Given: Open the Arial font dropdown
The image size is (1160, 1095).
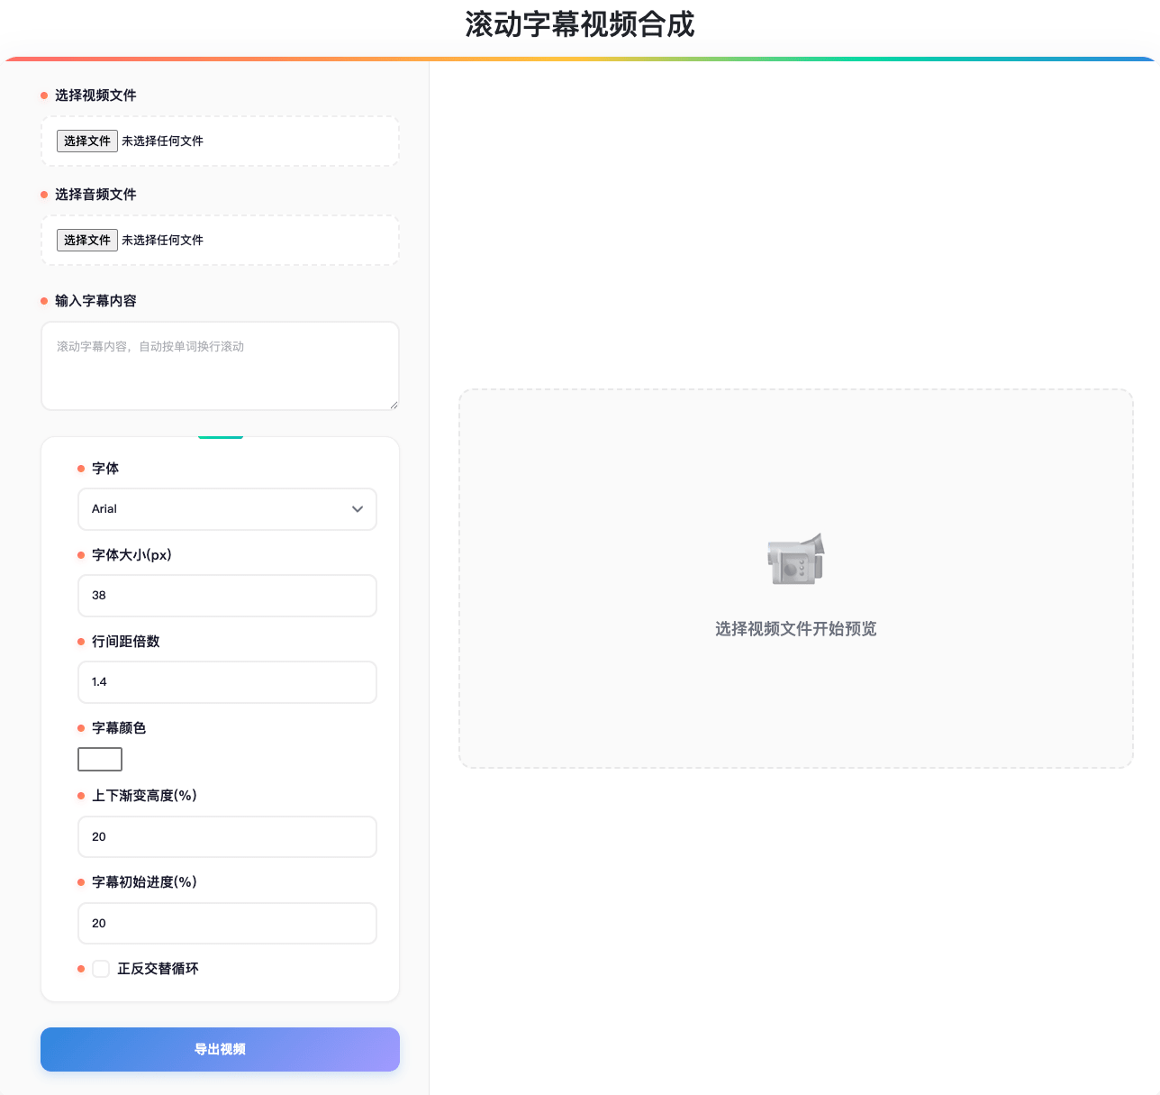Looking at the screenshot, I should click(x=227, y=509).
